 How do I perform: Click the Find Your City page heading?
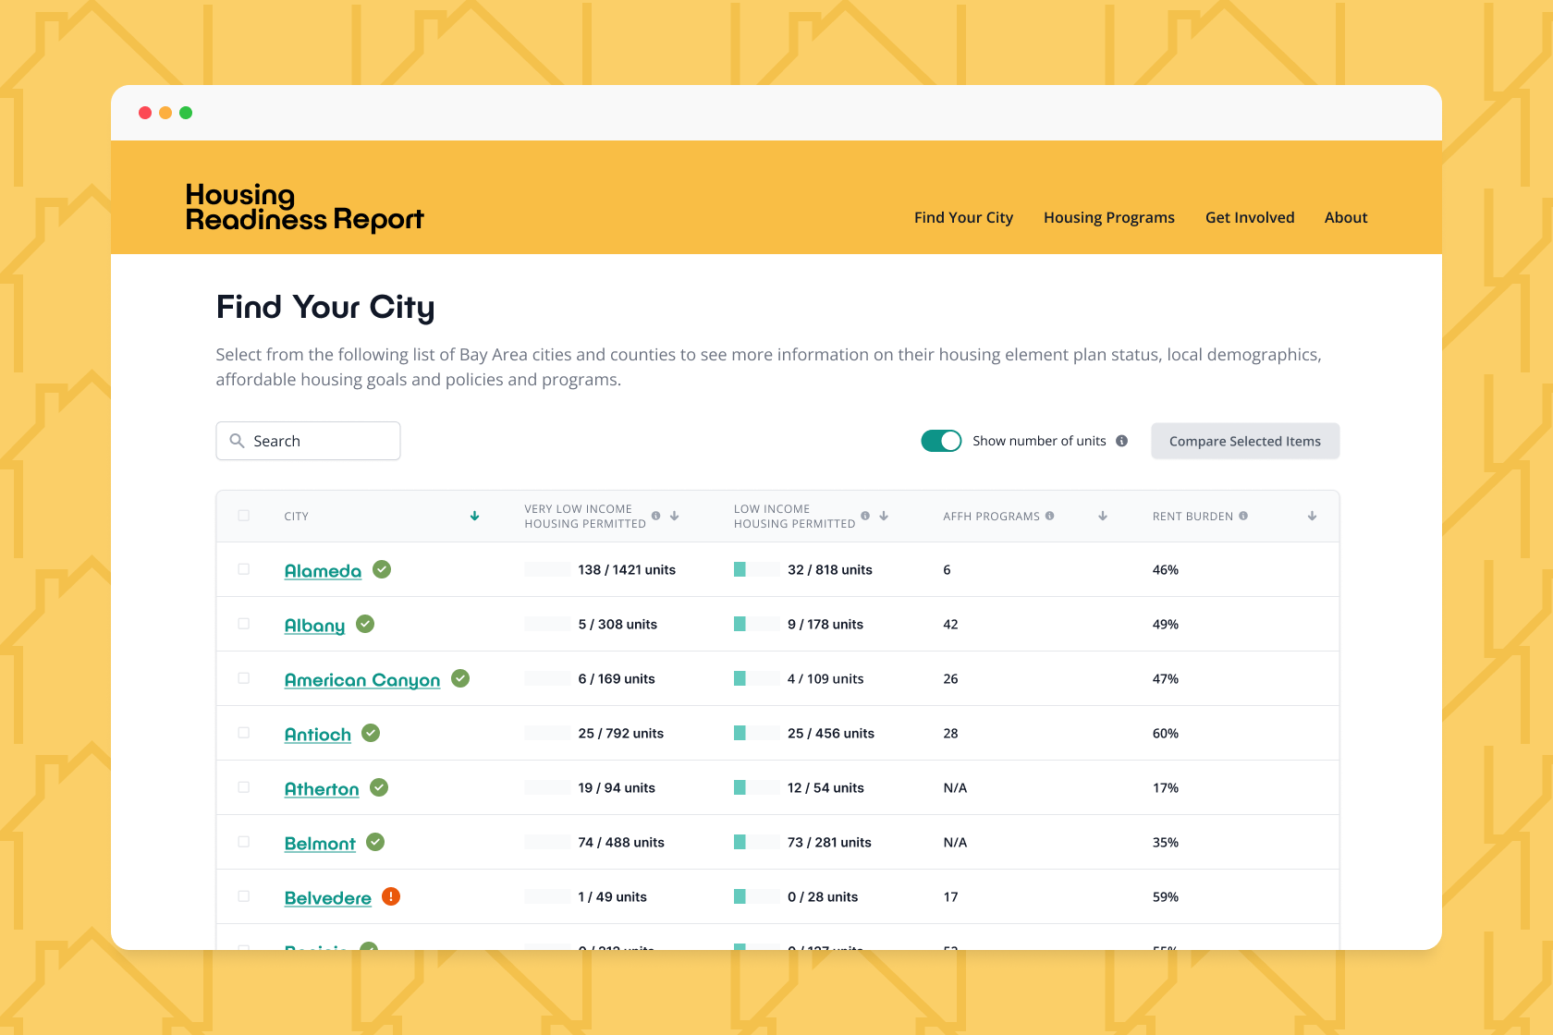(325, 308)
